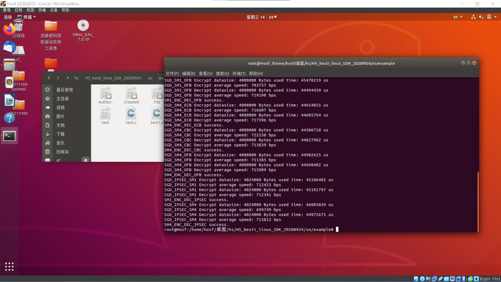Image resolution: width=501 pixels, height=282 pixels.
Task: Open the Help question mark icon in dock
Action: click(x=9, y=119)
